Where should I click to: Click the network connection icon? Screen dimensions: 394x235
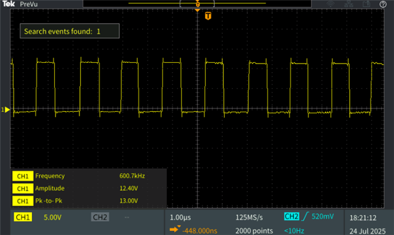click(348, 4)
